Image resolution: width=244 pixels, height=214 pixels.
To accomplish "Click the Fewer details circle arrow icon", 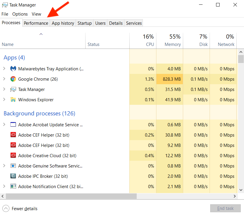I will (6, 208).
